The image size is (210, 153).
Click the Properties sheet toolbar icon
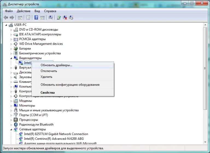point(28,17)
